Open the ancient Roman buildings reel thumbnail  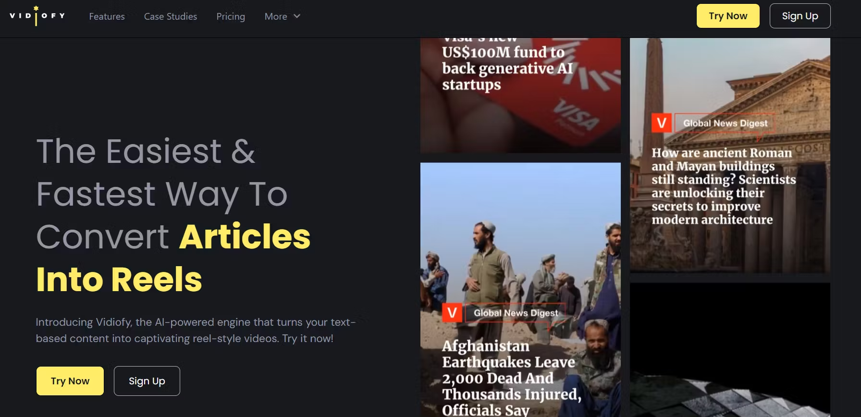(730, 156)
